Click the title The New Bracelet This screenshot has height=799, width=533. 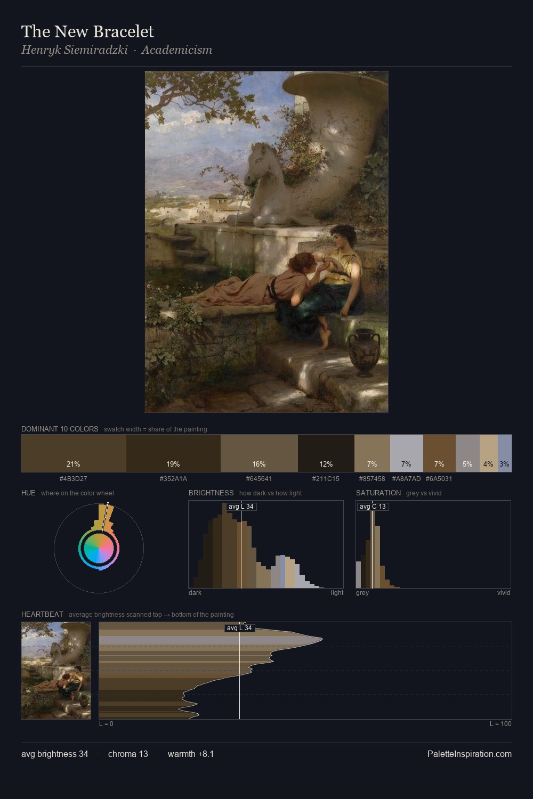click(87, 31)
